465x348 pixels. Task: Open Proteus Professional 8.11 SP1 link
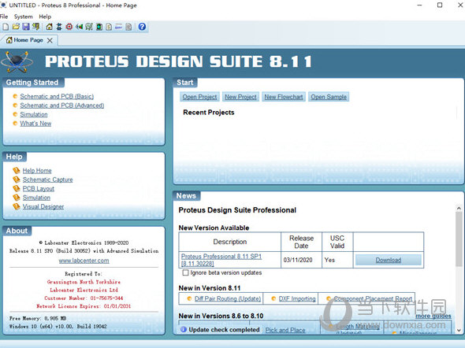point(221,260)
